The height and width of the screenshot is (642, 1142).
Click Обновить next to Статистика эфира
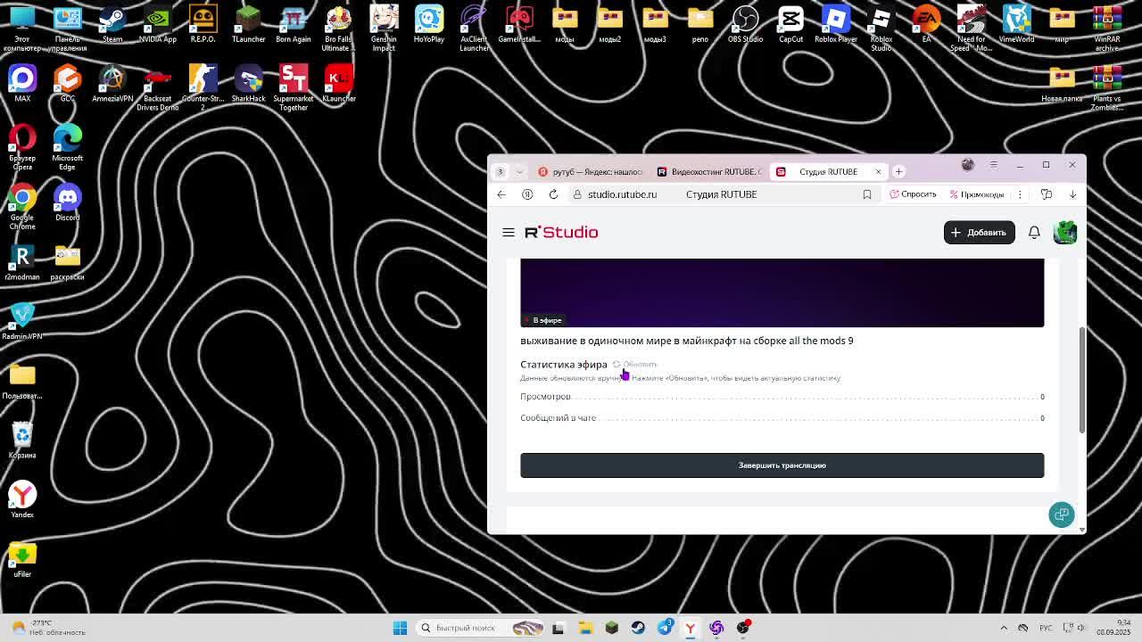635,365
